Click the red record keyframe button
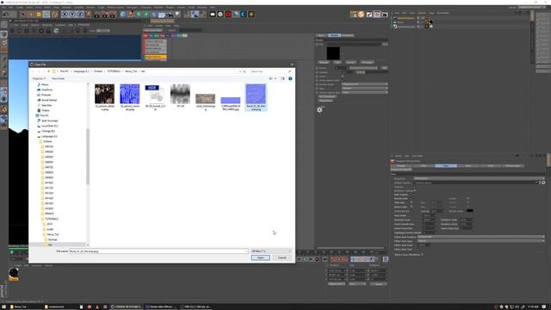Screen dimensions: 551x310 click(333, 259)
